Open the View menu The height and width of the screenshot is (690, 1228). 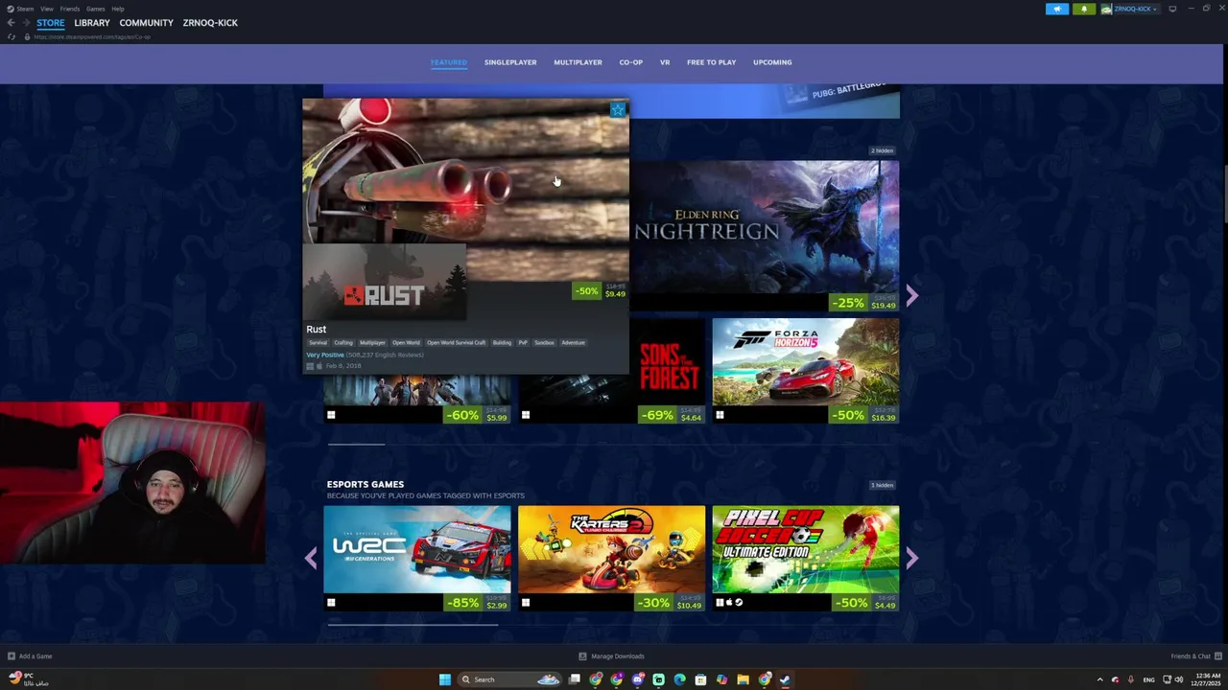coord(46,9)
